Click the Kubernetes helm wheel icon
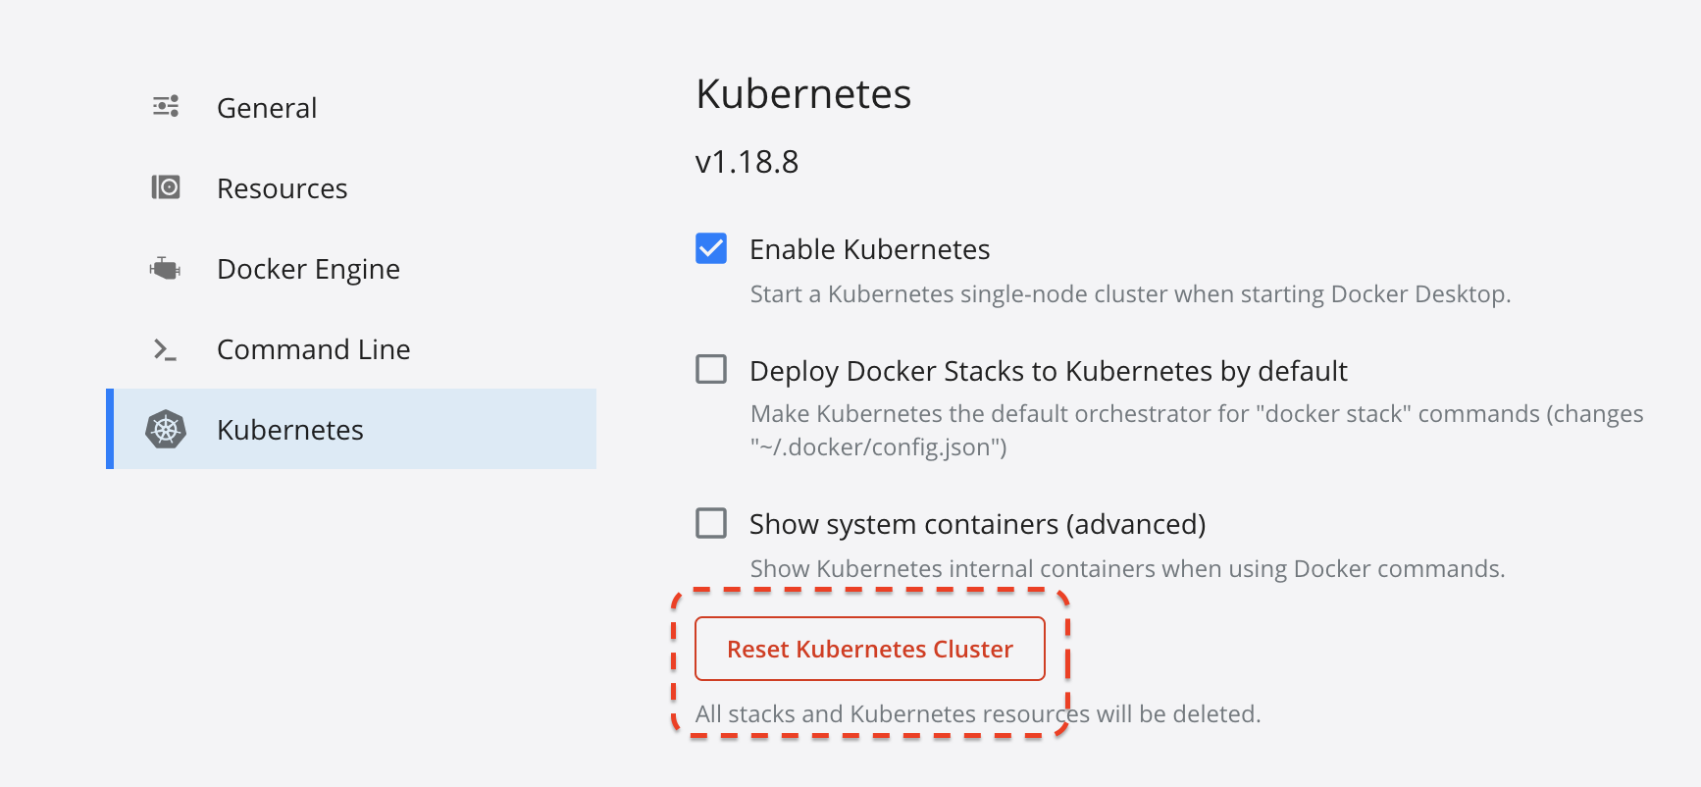The width and height of the screenshot is (1701, 787). coord(165,429)
